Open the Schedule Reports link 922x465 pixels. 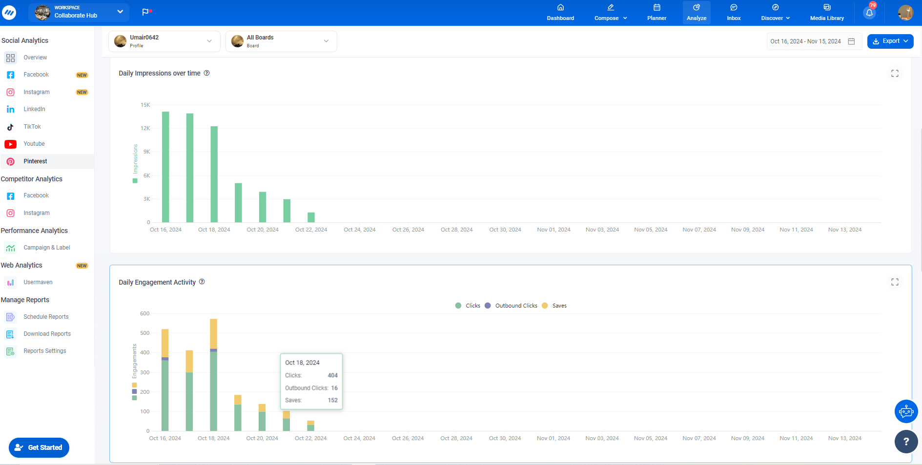pyautogui.click(x=46, y=317)
